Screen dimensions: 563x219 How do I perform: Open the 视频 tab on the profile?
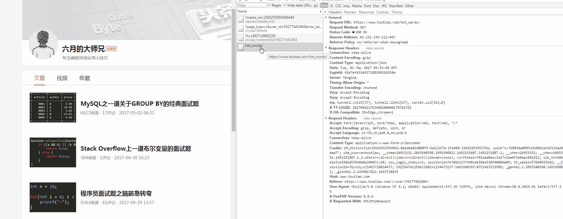(x=62, y=78)
